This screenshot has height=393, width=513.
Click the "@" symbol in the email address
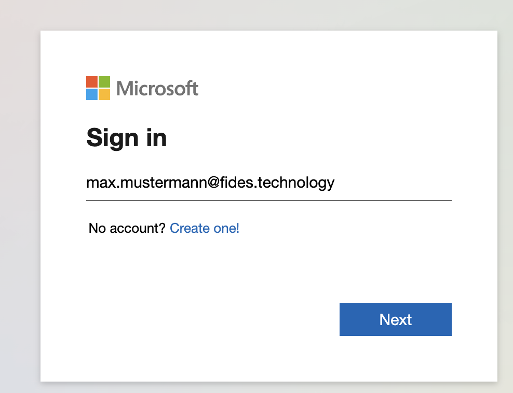point(217,183)
